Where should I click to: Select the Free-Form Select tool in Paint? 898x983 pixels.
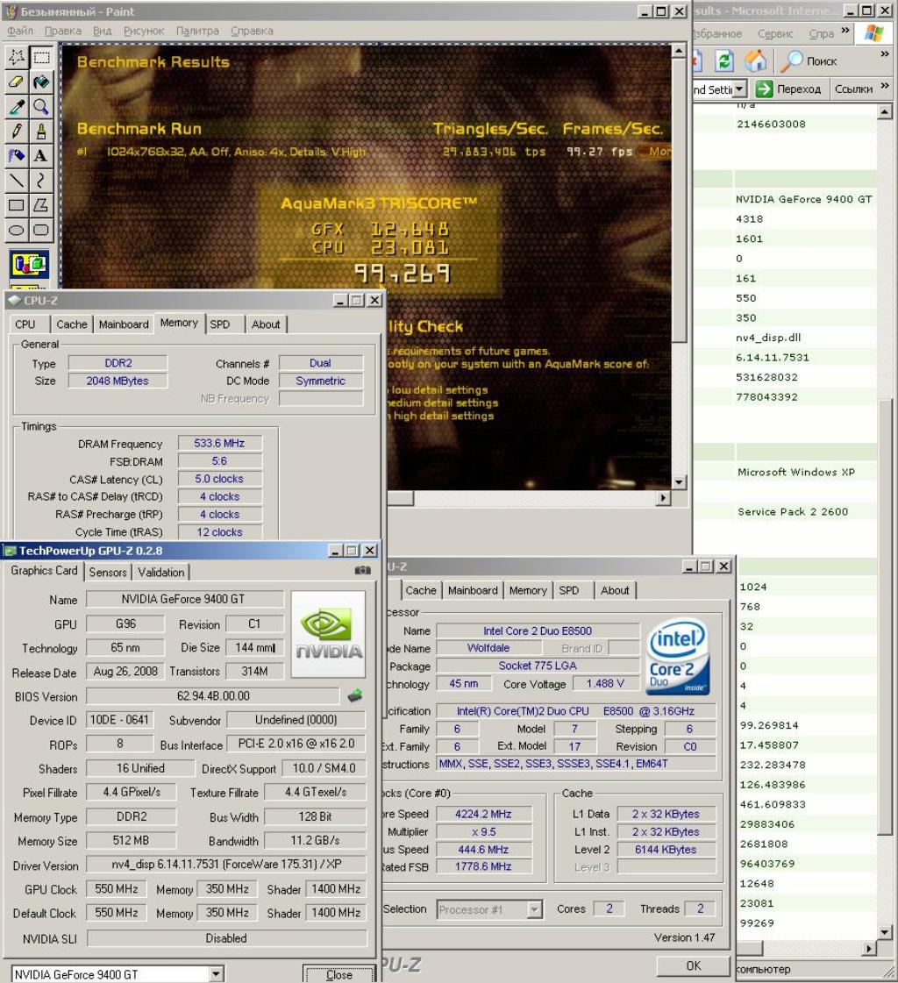17,58
